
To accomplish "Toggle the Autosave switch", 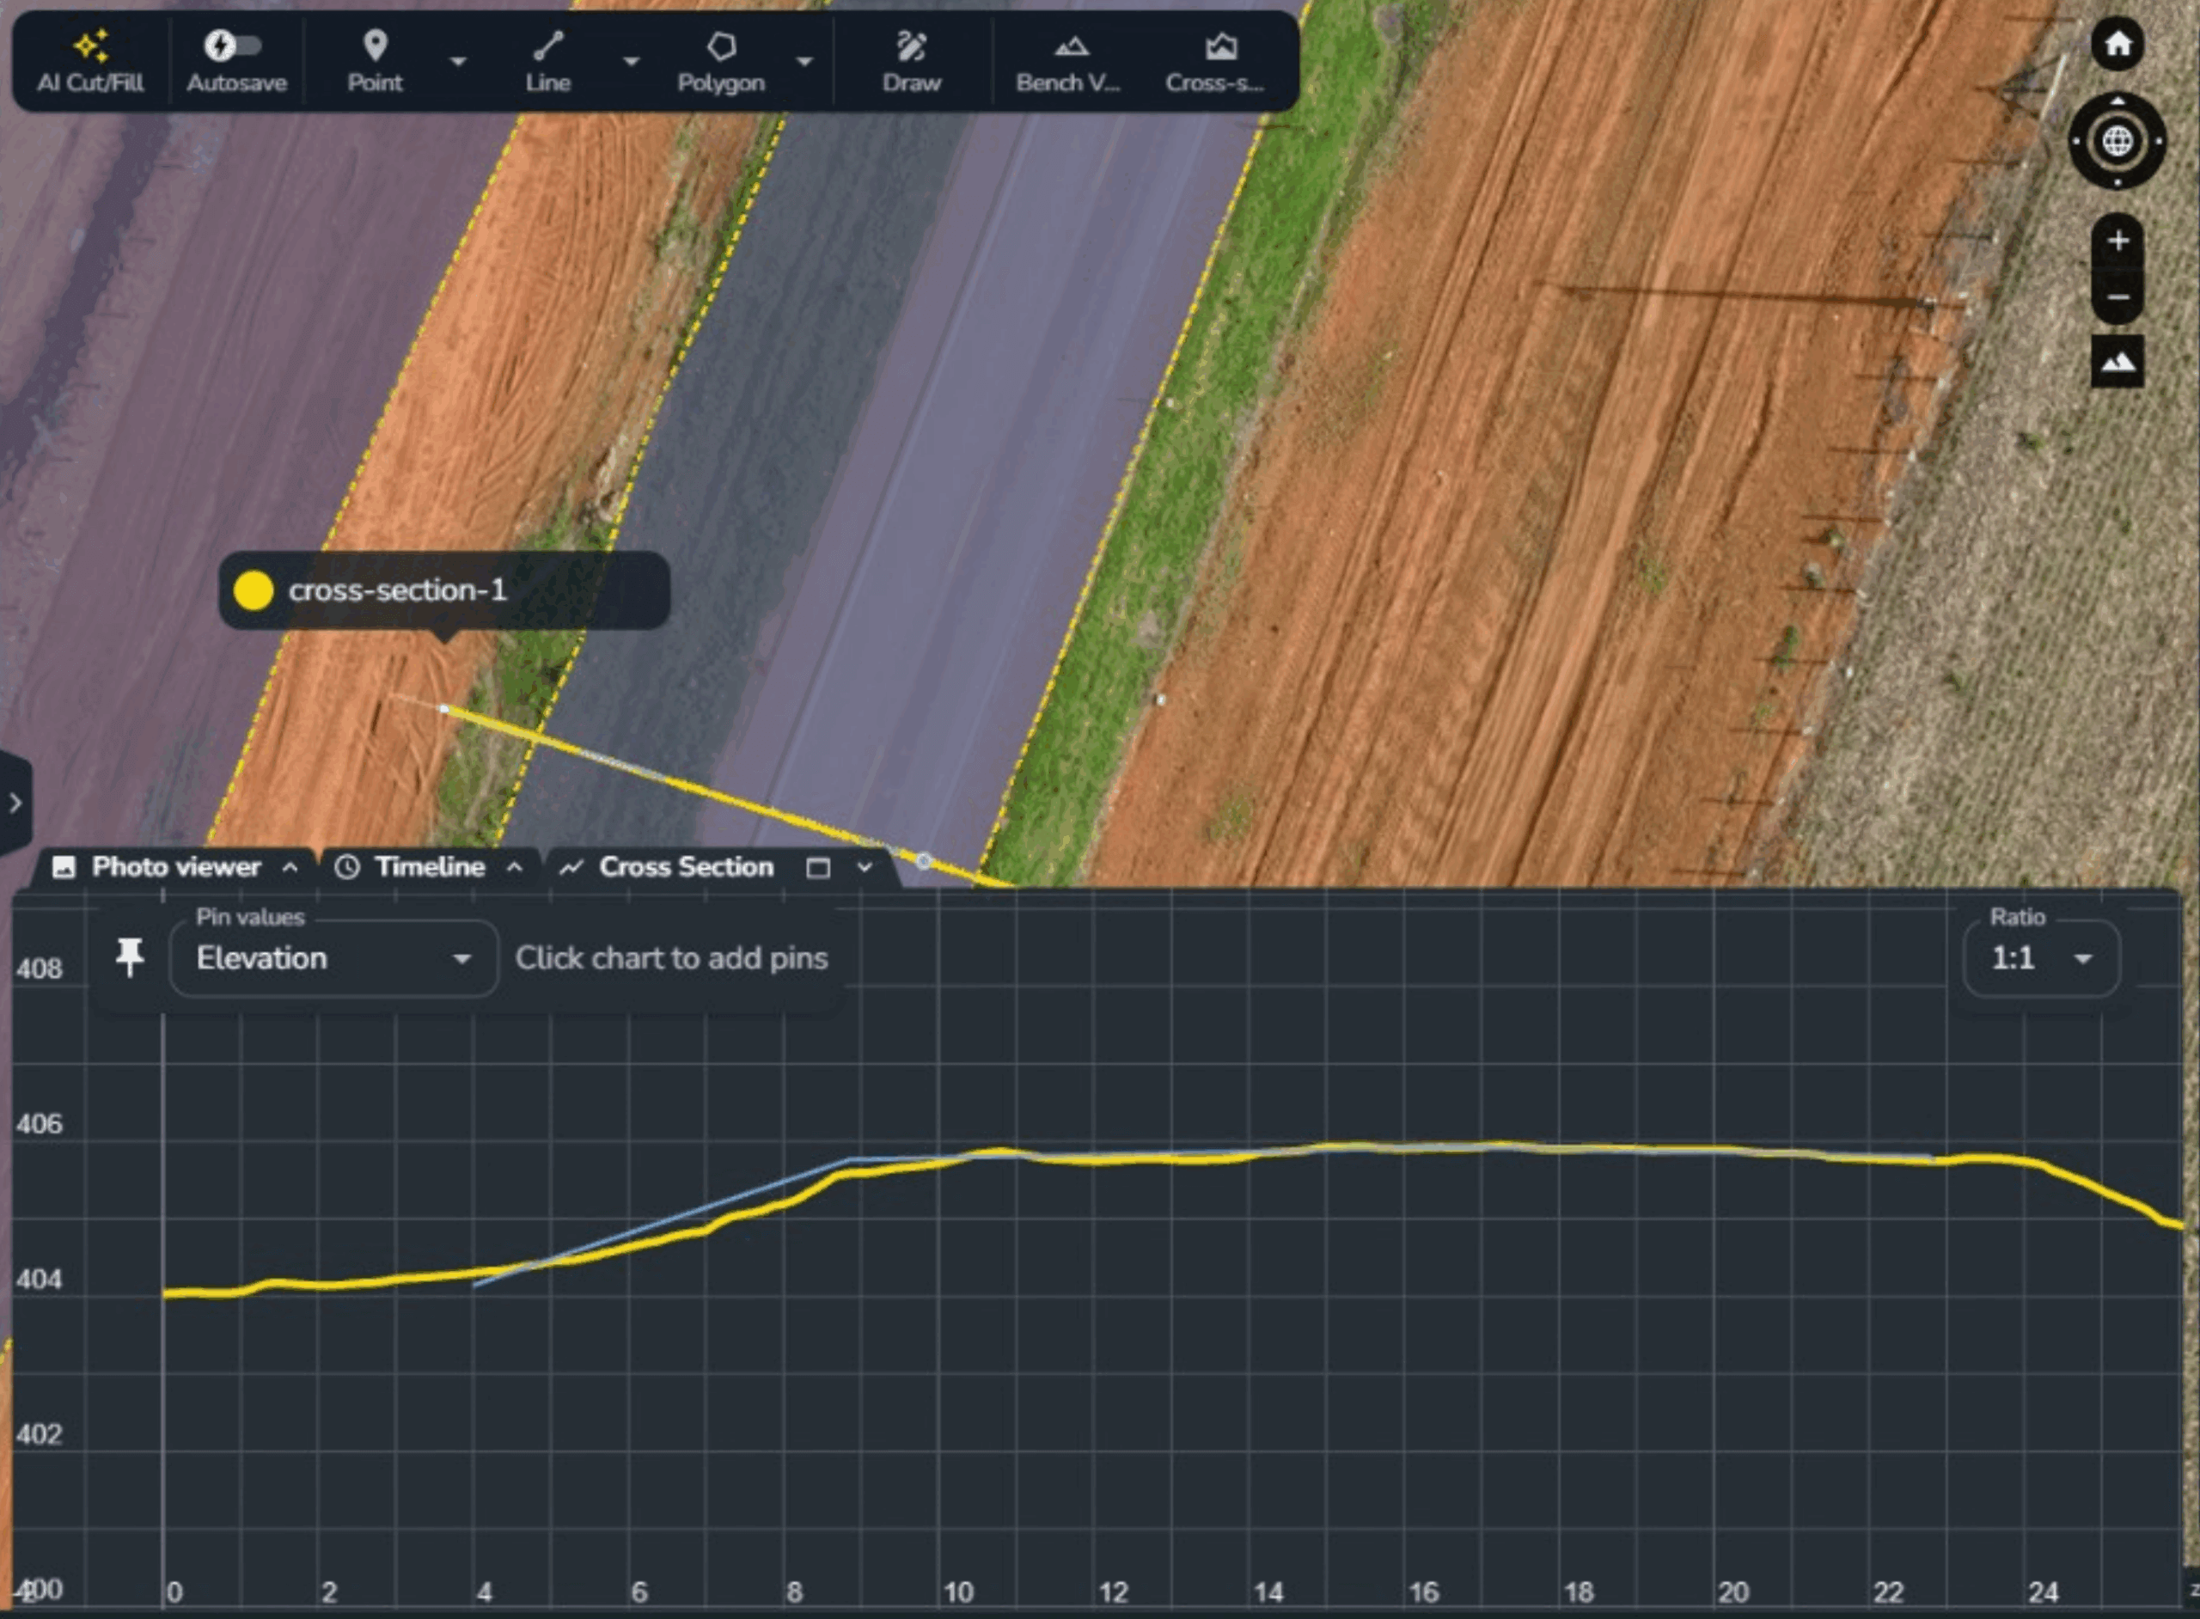I will 233,46.
